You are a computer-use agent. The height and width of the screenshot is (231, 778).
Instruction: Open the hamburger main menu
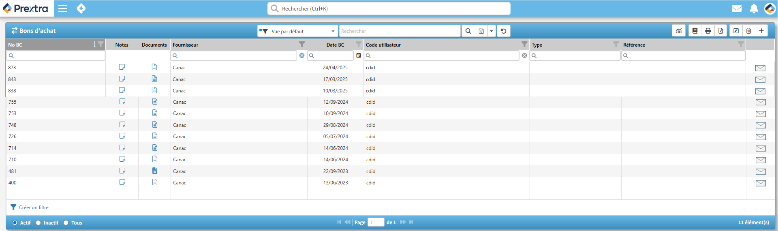(x=62, y=9)
